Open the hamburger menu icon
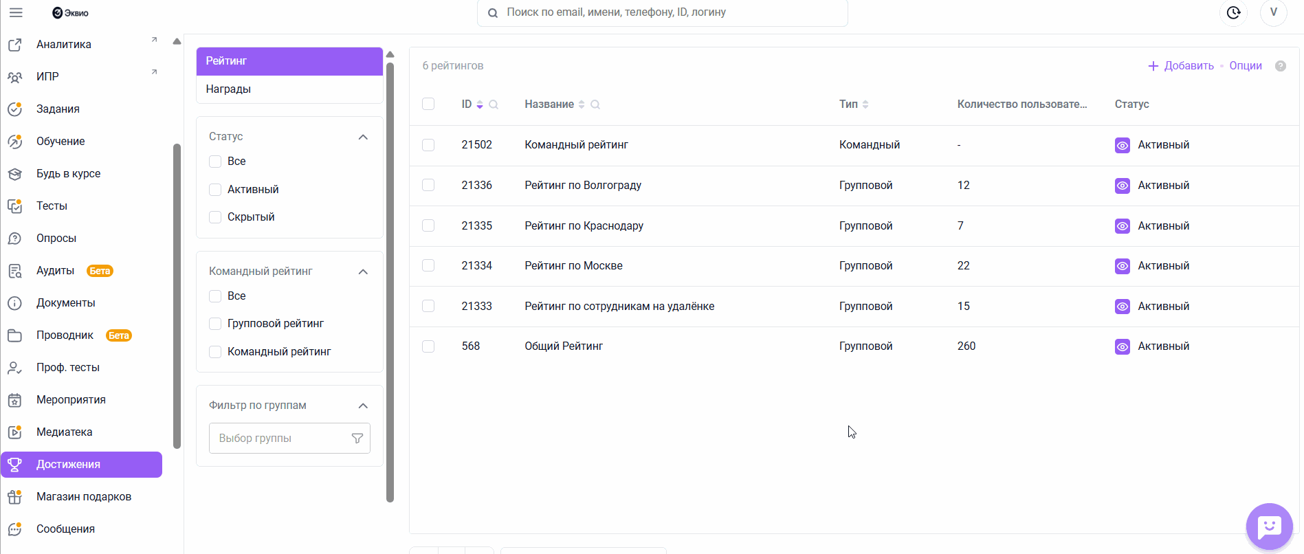1304x554 pixels. click(16, 12)
